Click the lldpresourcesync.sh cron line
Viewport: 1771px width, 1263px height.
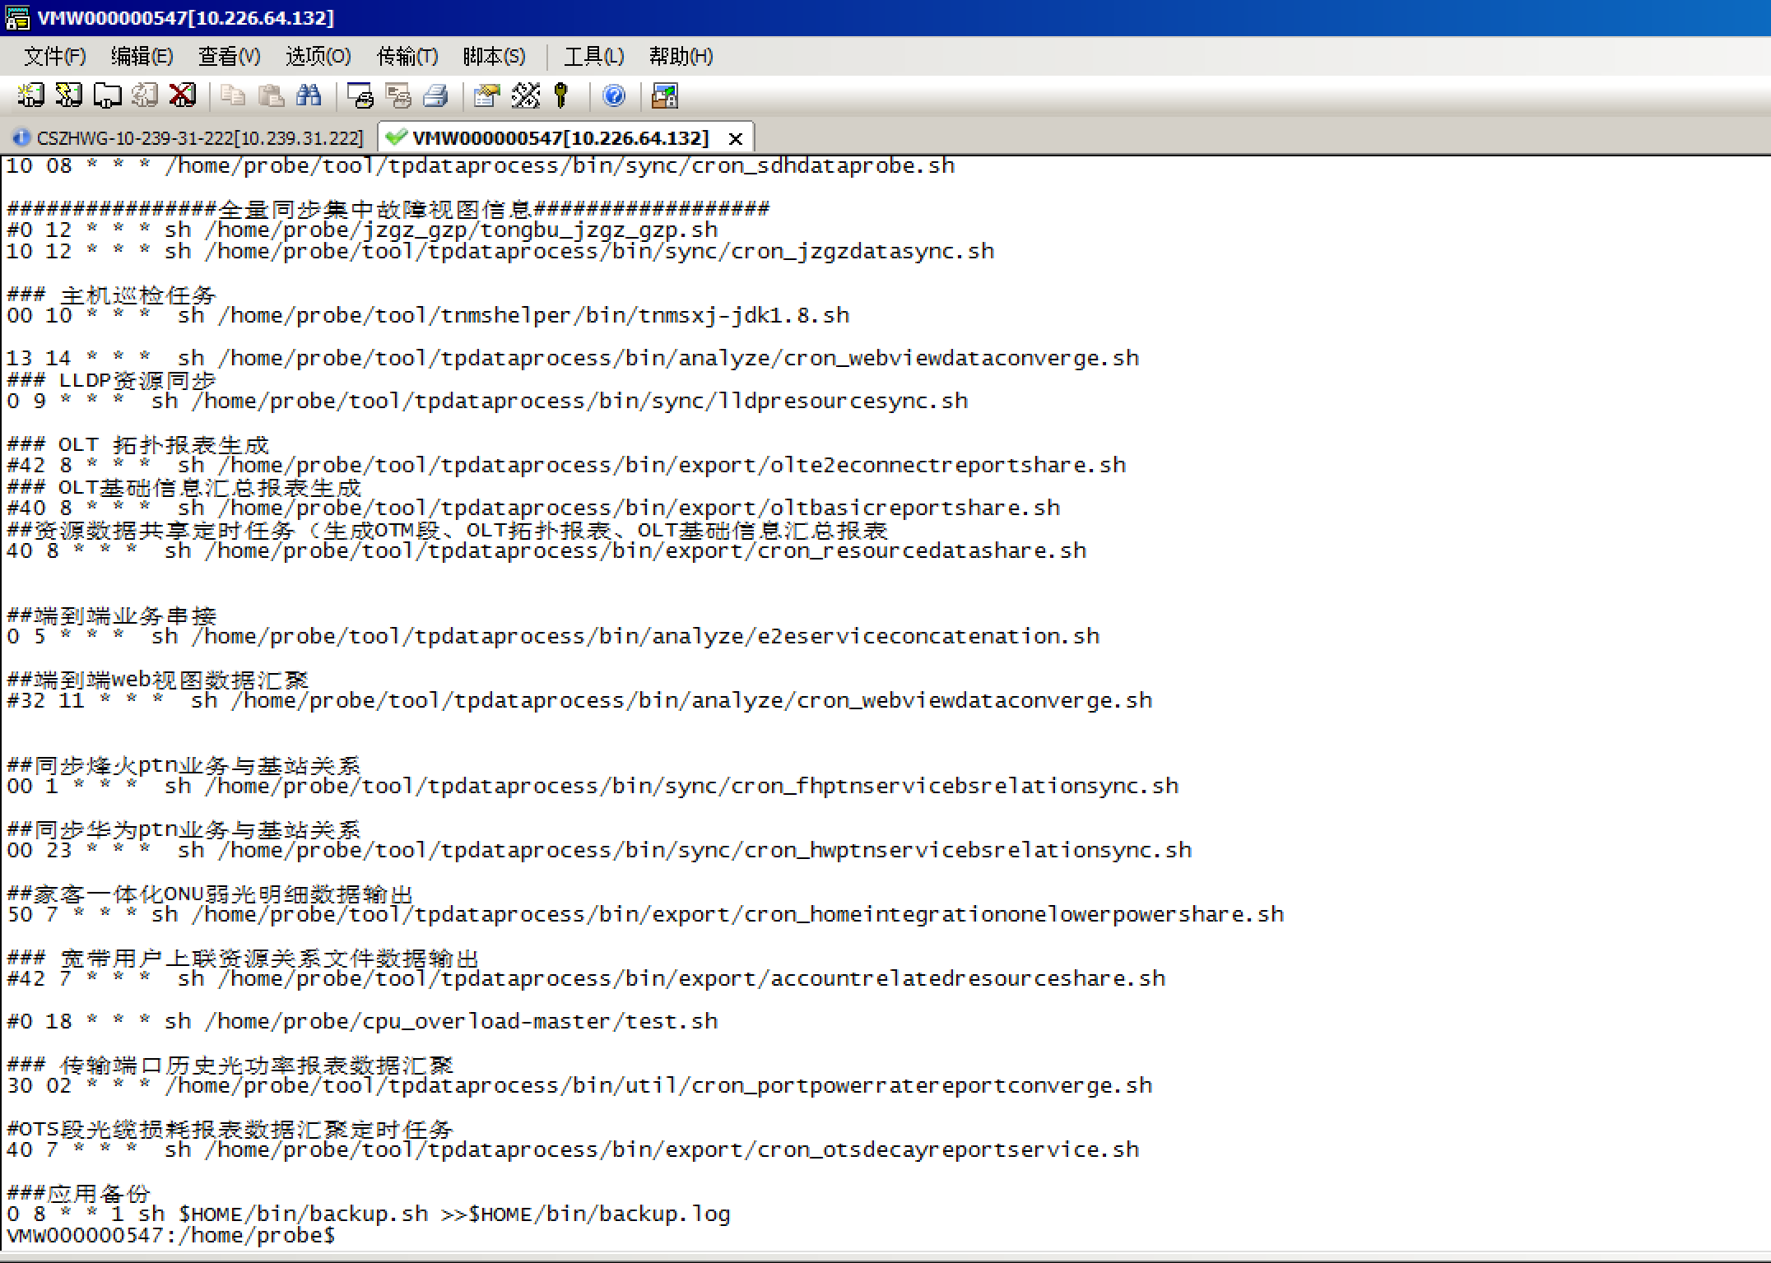(x=487, y=401)
